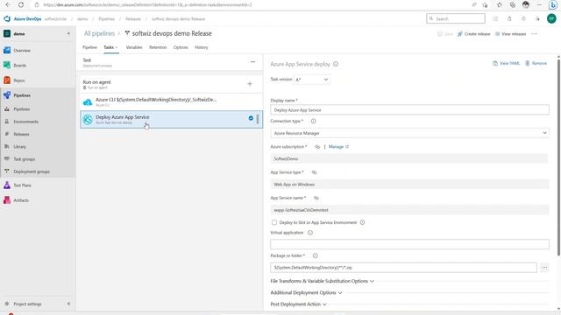Open Boards in the sidebar

19,66
